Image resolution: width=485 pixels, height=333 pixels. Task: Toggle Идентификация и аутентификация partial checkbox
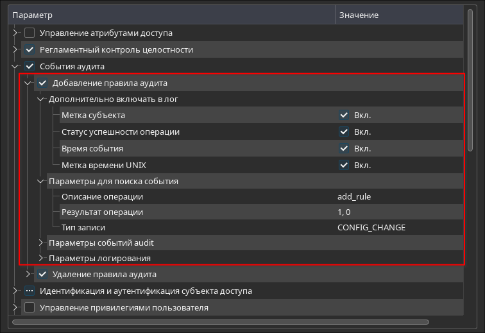(30, 291)
